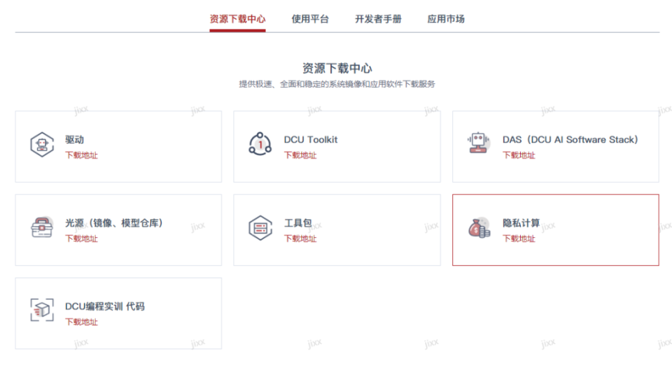
Task: Switch to the 使用平台 tab
Action: pos(310,19)
